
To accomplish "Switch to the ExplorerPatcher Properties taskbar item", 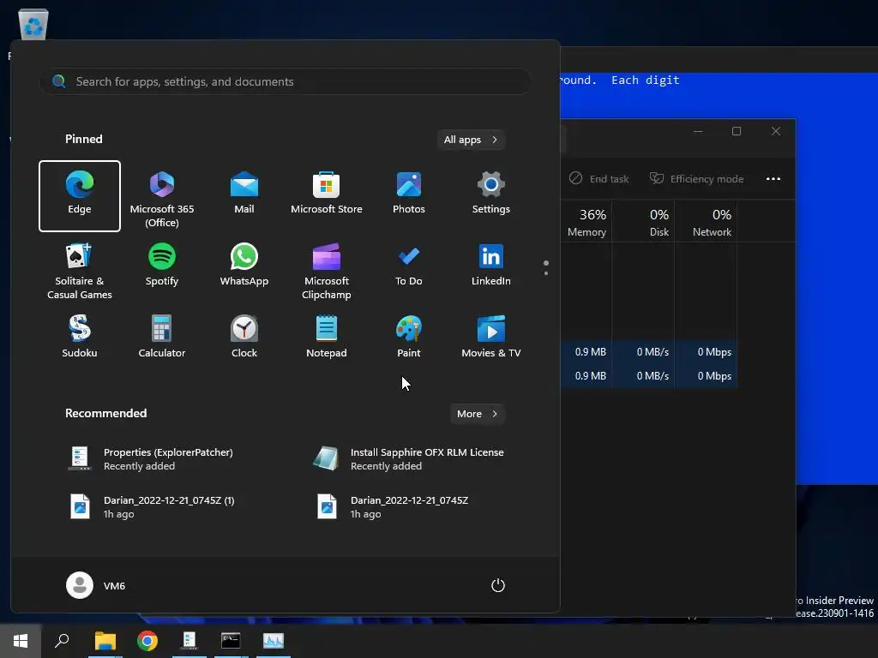I will pyautogui.click(x=189, y=641).
